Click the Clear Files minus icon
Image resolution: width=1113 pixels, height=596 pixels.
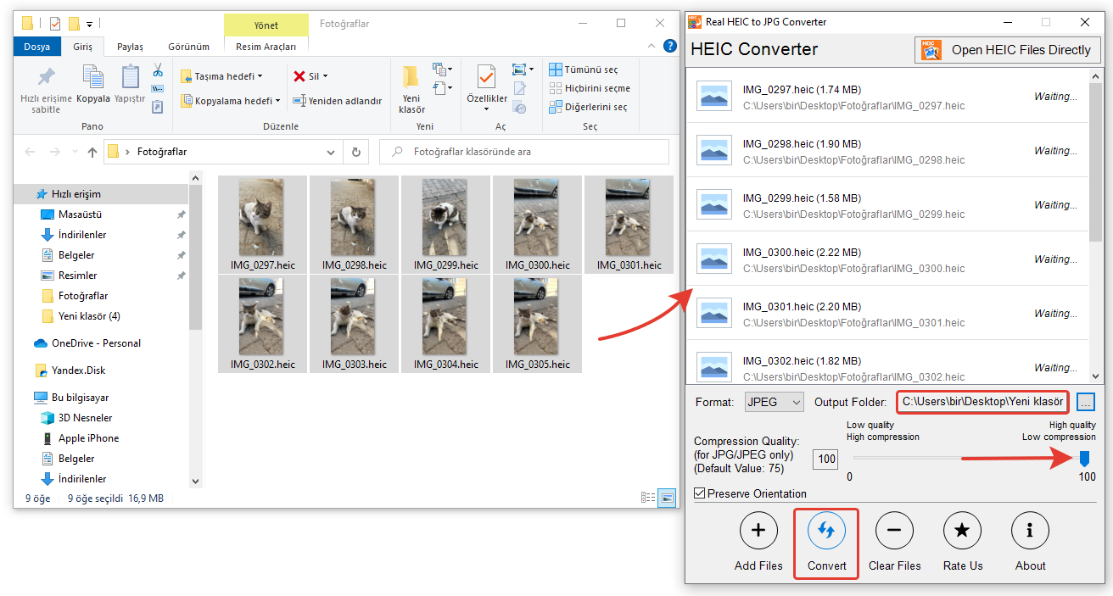(x=894, y=532)
